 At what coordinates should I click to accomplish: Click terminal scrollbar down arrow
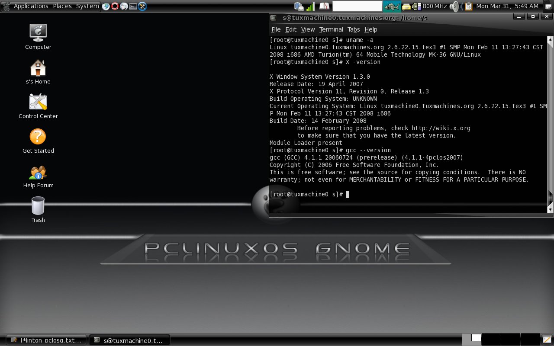click(550, 209)
